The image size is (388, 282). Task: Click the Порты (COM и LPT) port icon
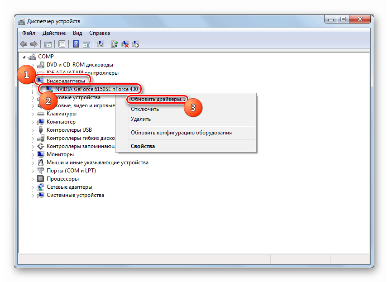click(41, 171)
